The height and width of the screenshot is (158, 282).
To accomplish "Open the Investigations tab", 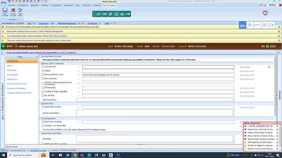I will coord(56,5).
